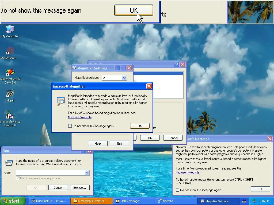The height and width of the screenshot is (205, 274).
Task: Click the Magnifier Settings title bar icon
Action: [x=74, y=68]
